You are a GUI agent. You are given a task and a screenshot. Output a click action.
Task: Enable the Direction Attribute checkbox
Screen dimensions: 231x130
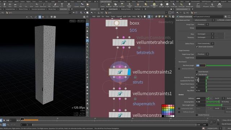(179, 69)
